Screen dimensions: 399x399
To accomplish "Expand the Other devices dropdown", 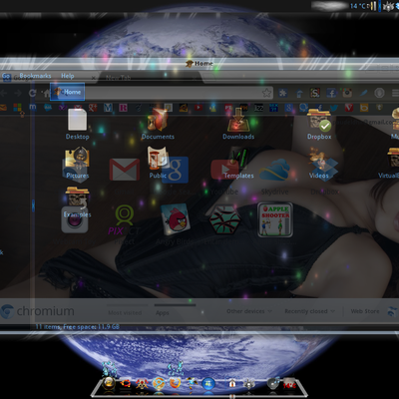I will coord(249,311).
